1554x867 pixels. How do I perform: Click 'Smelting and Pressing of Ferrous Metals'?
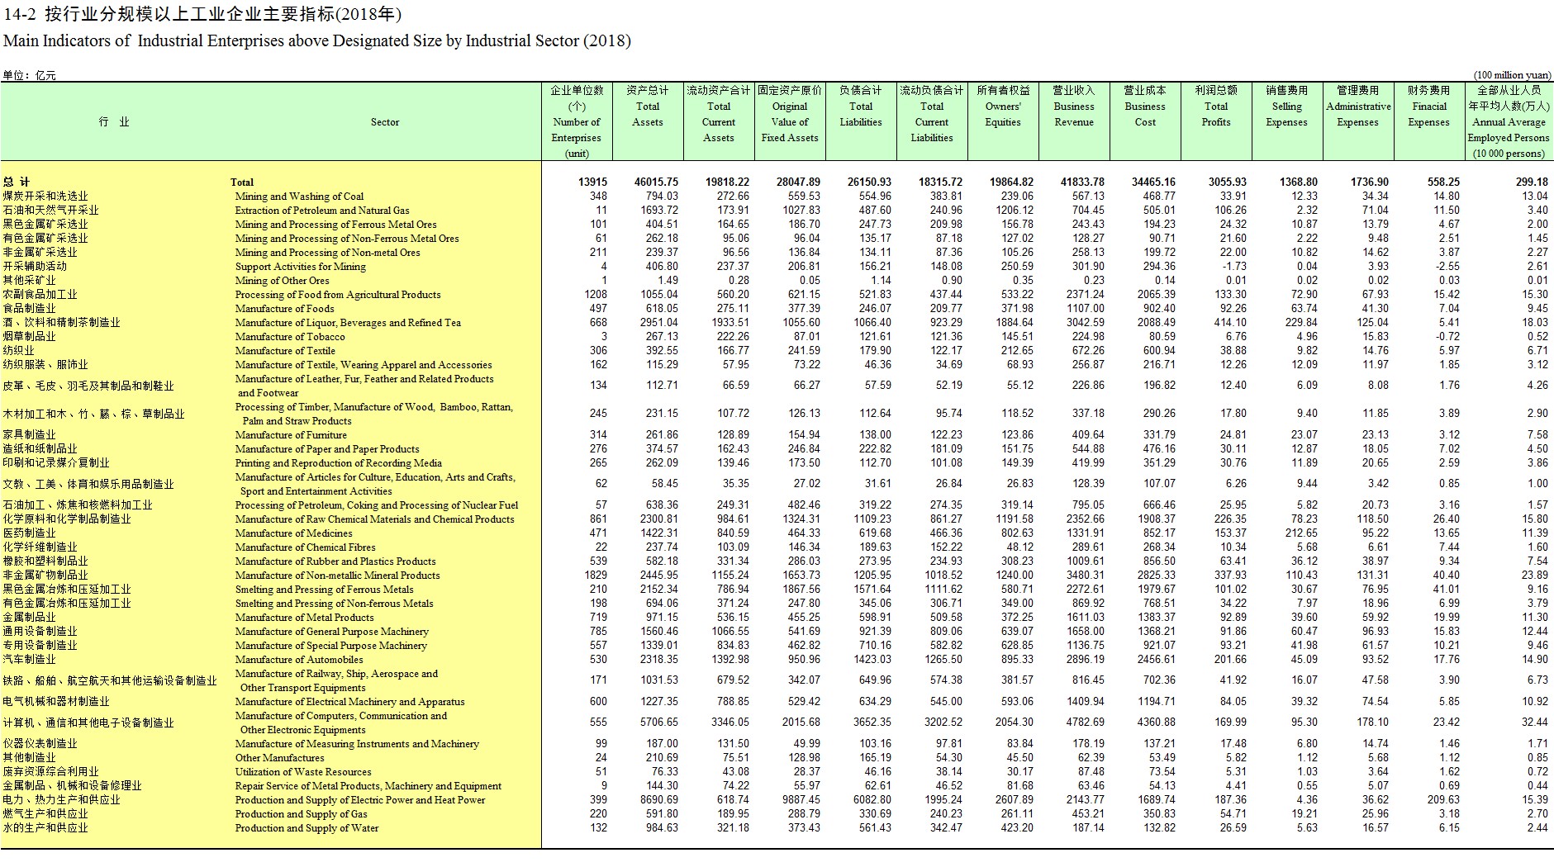pyautogui.click(x=324, y=590)
